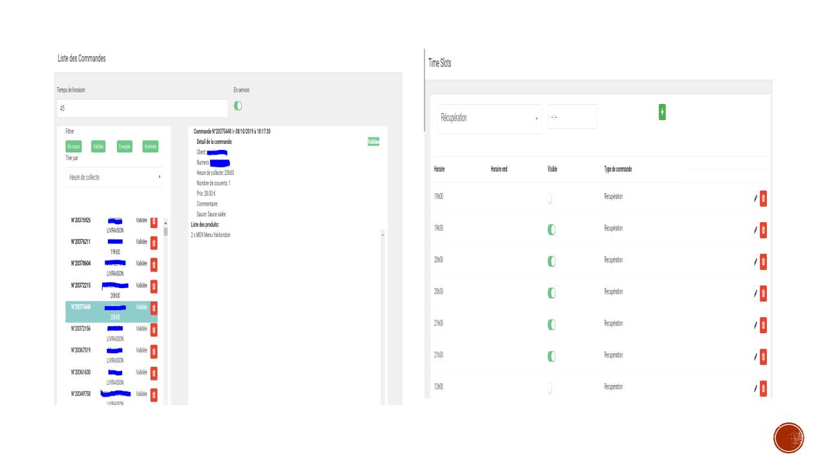Open the Récupération type dropdown

click(489, 118)
